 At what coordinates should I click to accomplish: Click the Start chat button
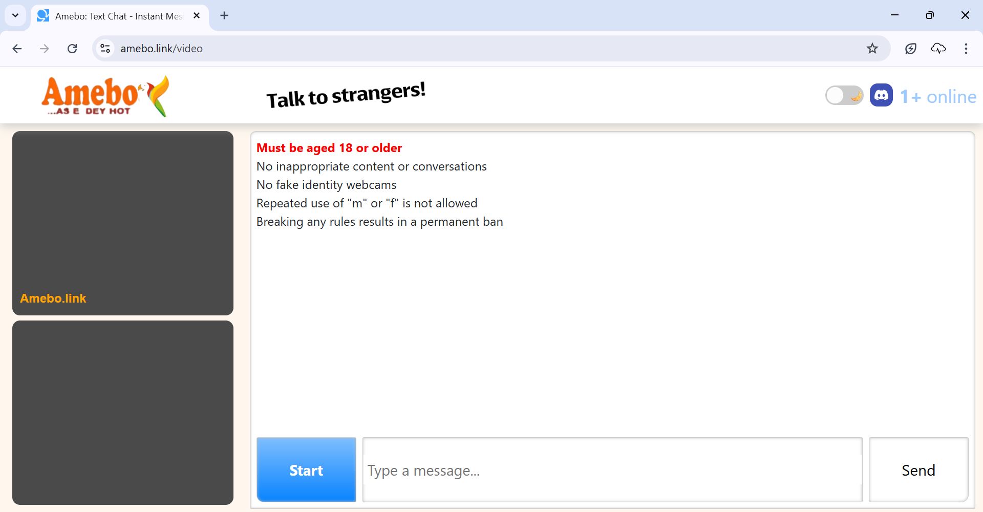pyautogui.click(x=306, y=470)
